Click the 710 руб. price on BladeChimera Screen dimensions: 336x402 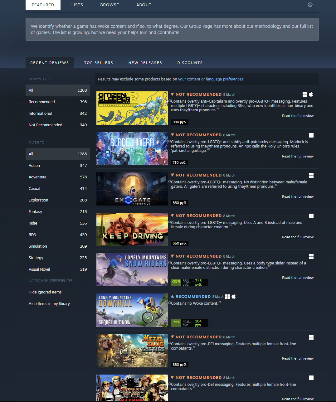179,162
